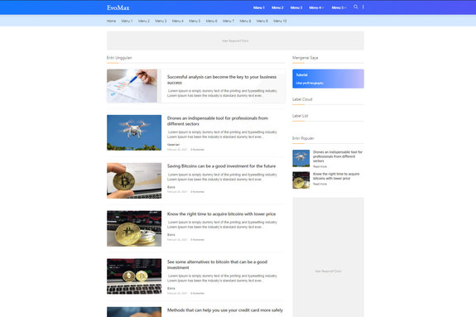Click the EvoMax logo
Image resolution: width=476 pixels, height=317 pixels.
tap(118, 7)
